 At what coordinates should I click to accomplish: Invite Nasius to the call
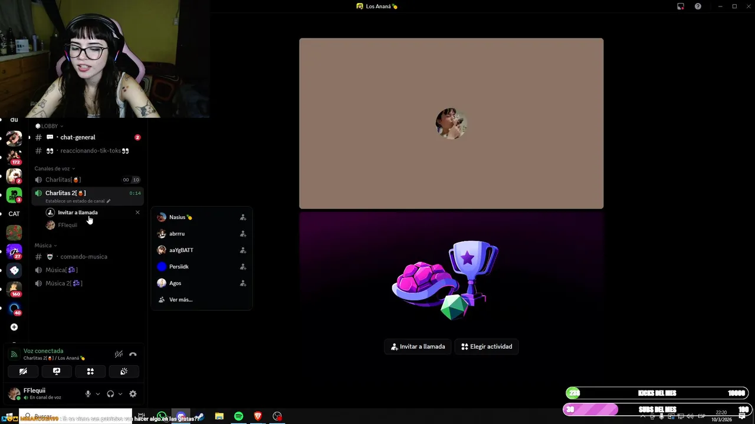(x=202, y=217)
